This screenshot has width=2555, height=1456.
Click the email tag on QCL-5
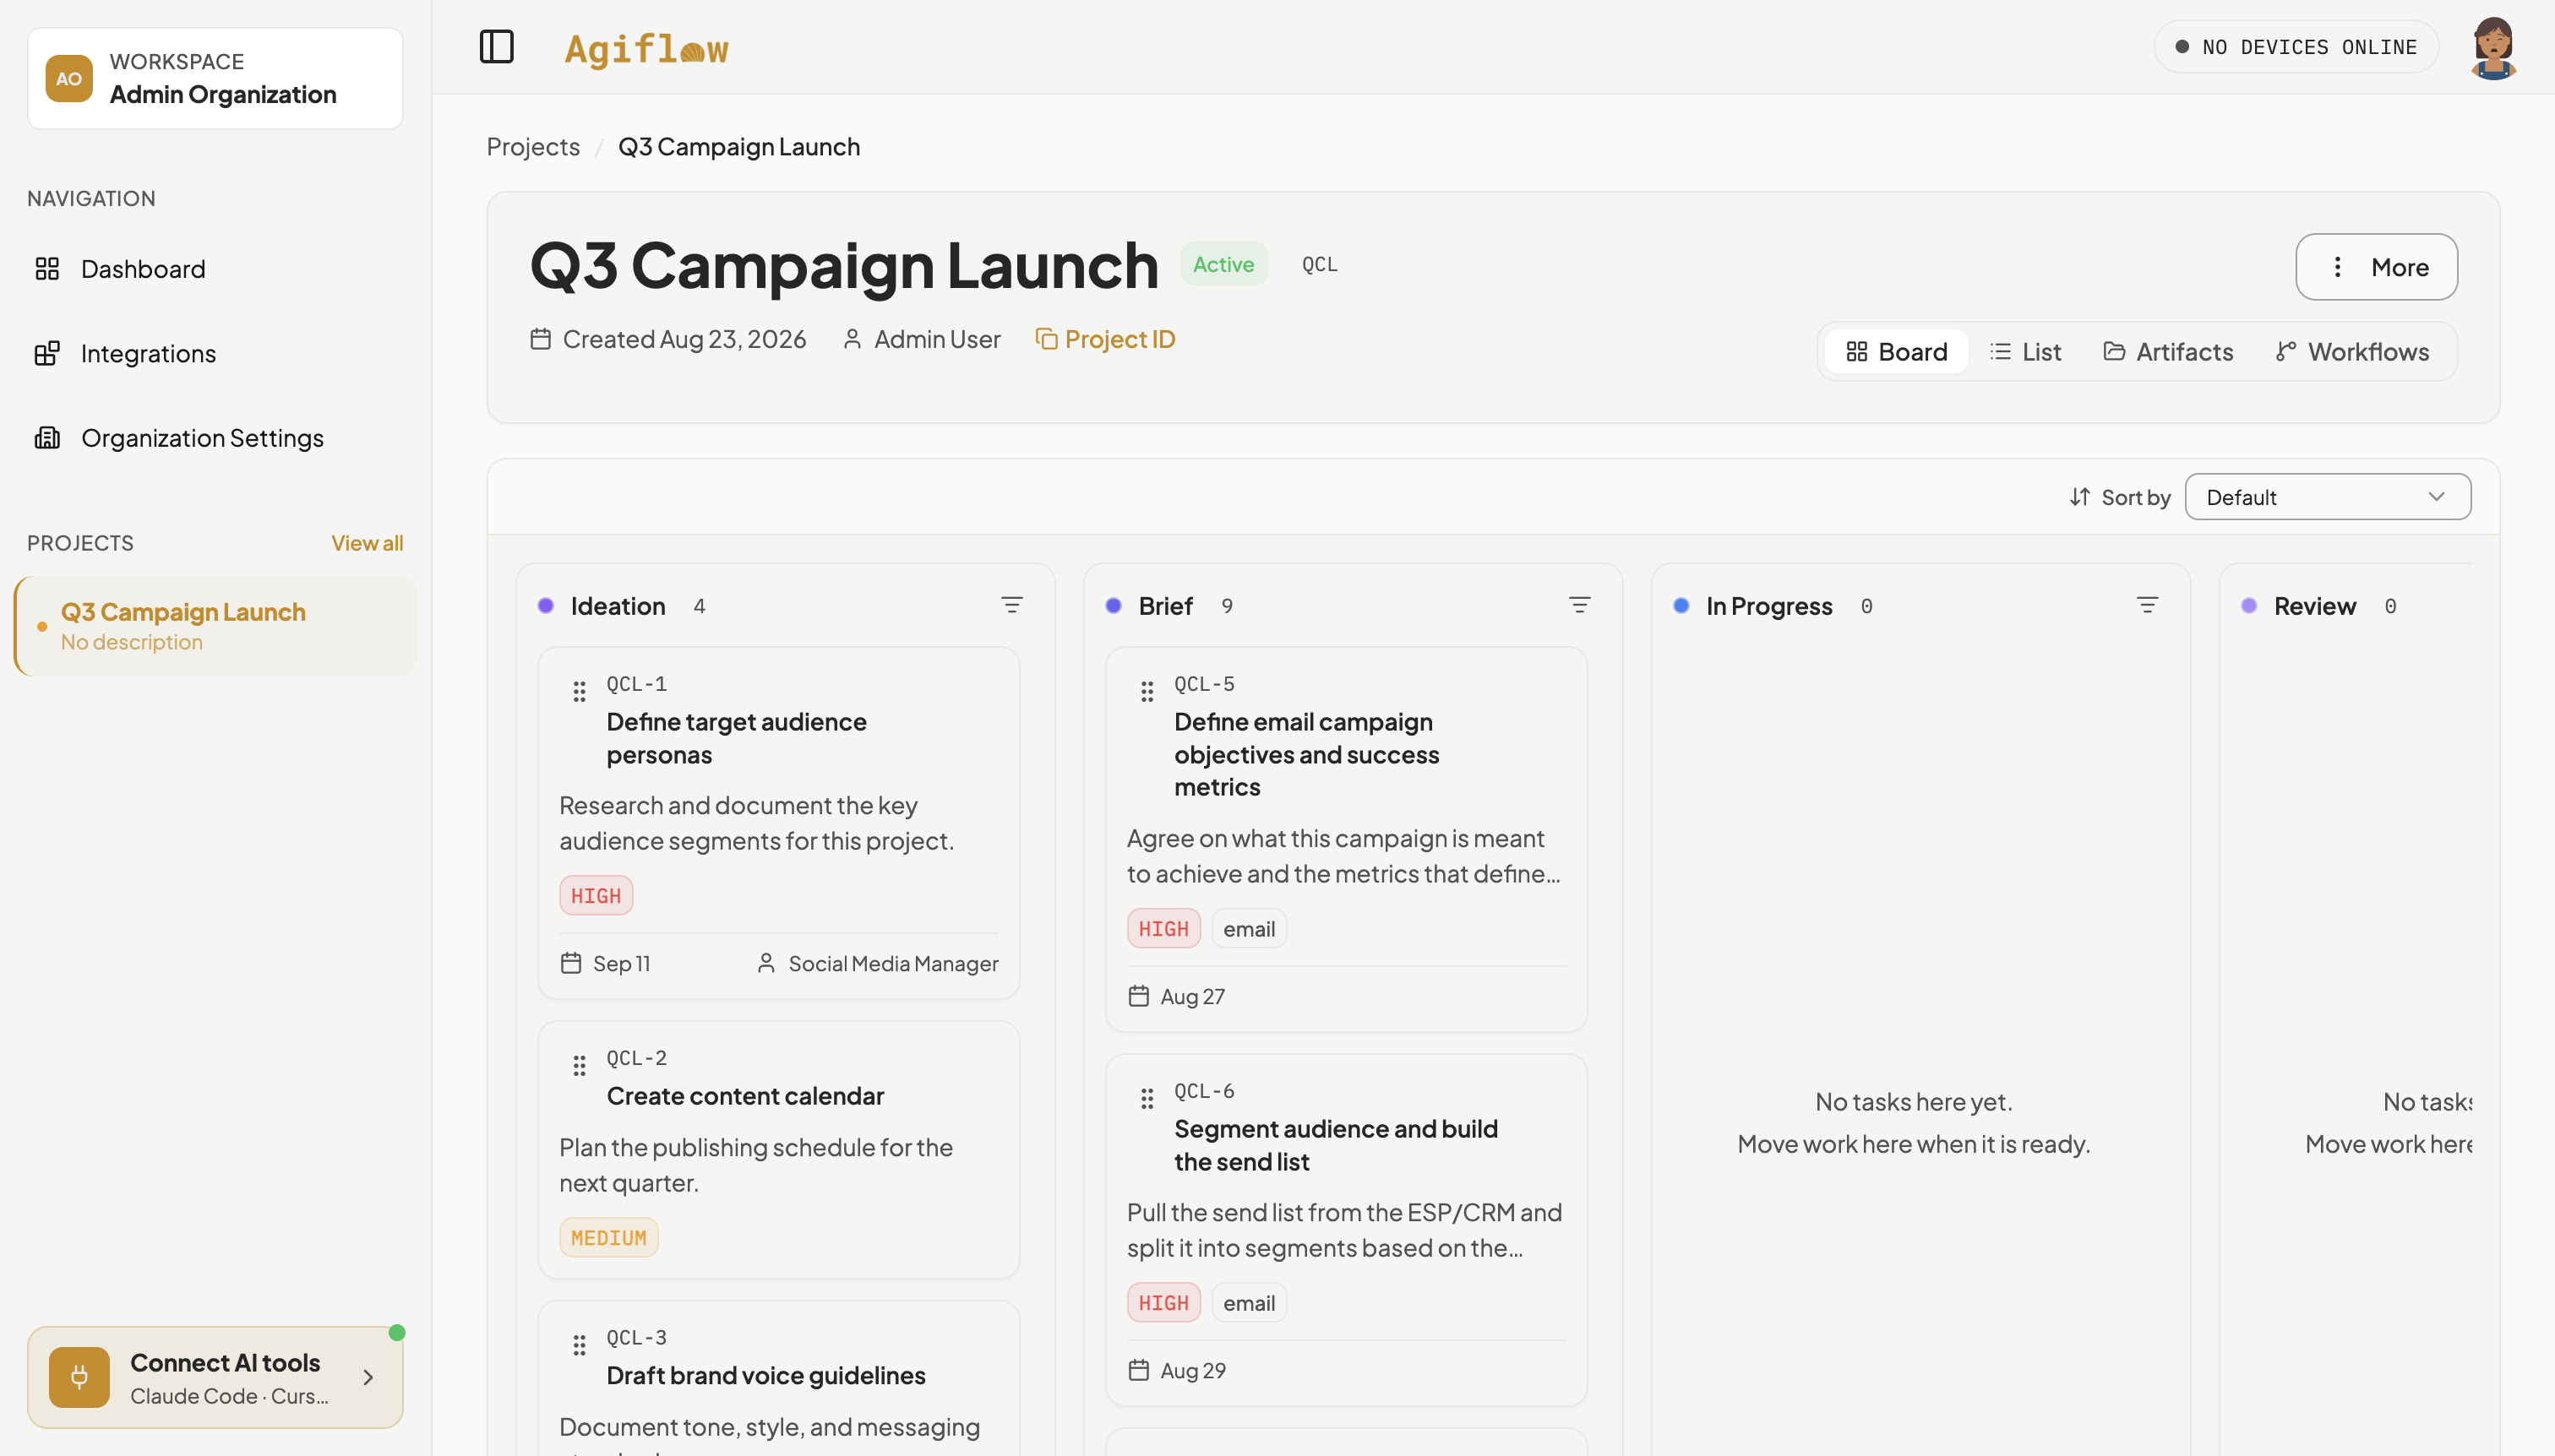(1249, 929)
